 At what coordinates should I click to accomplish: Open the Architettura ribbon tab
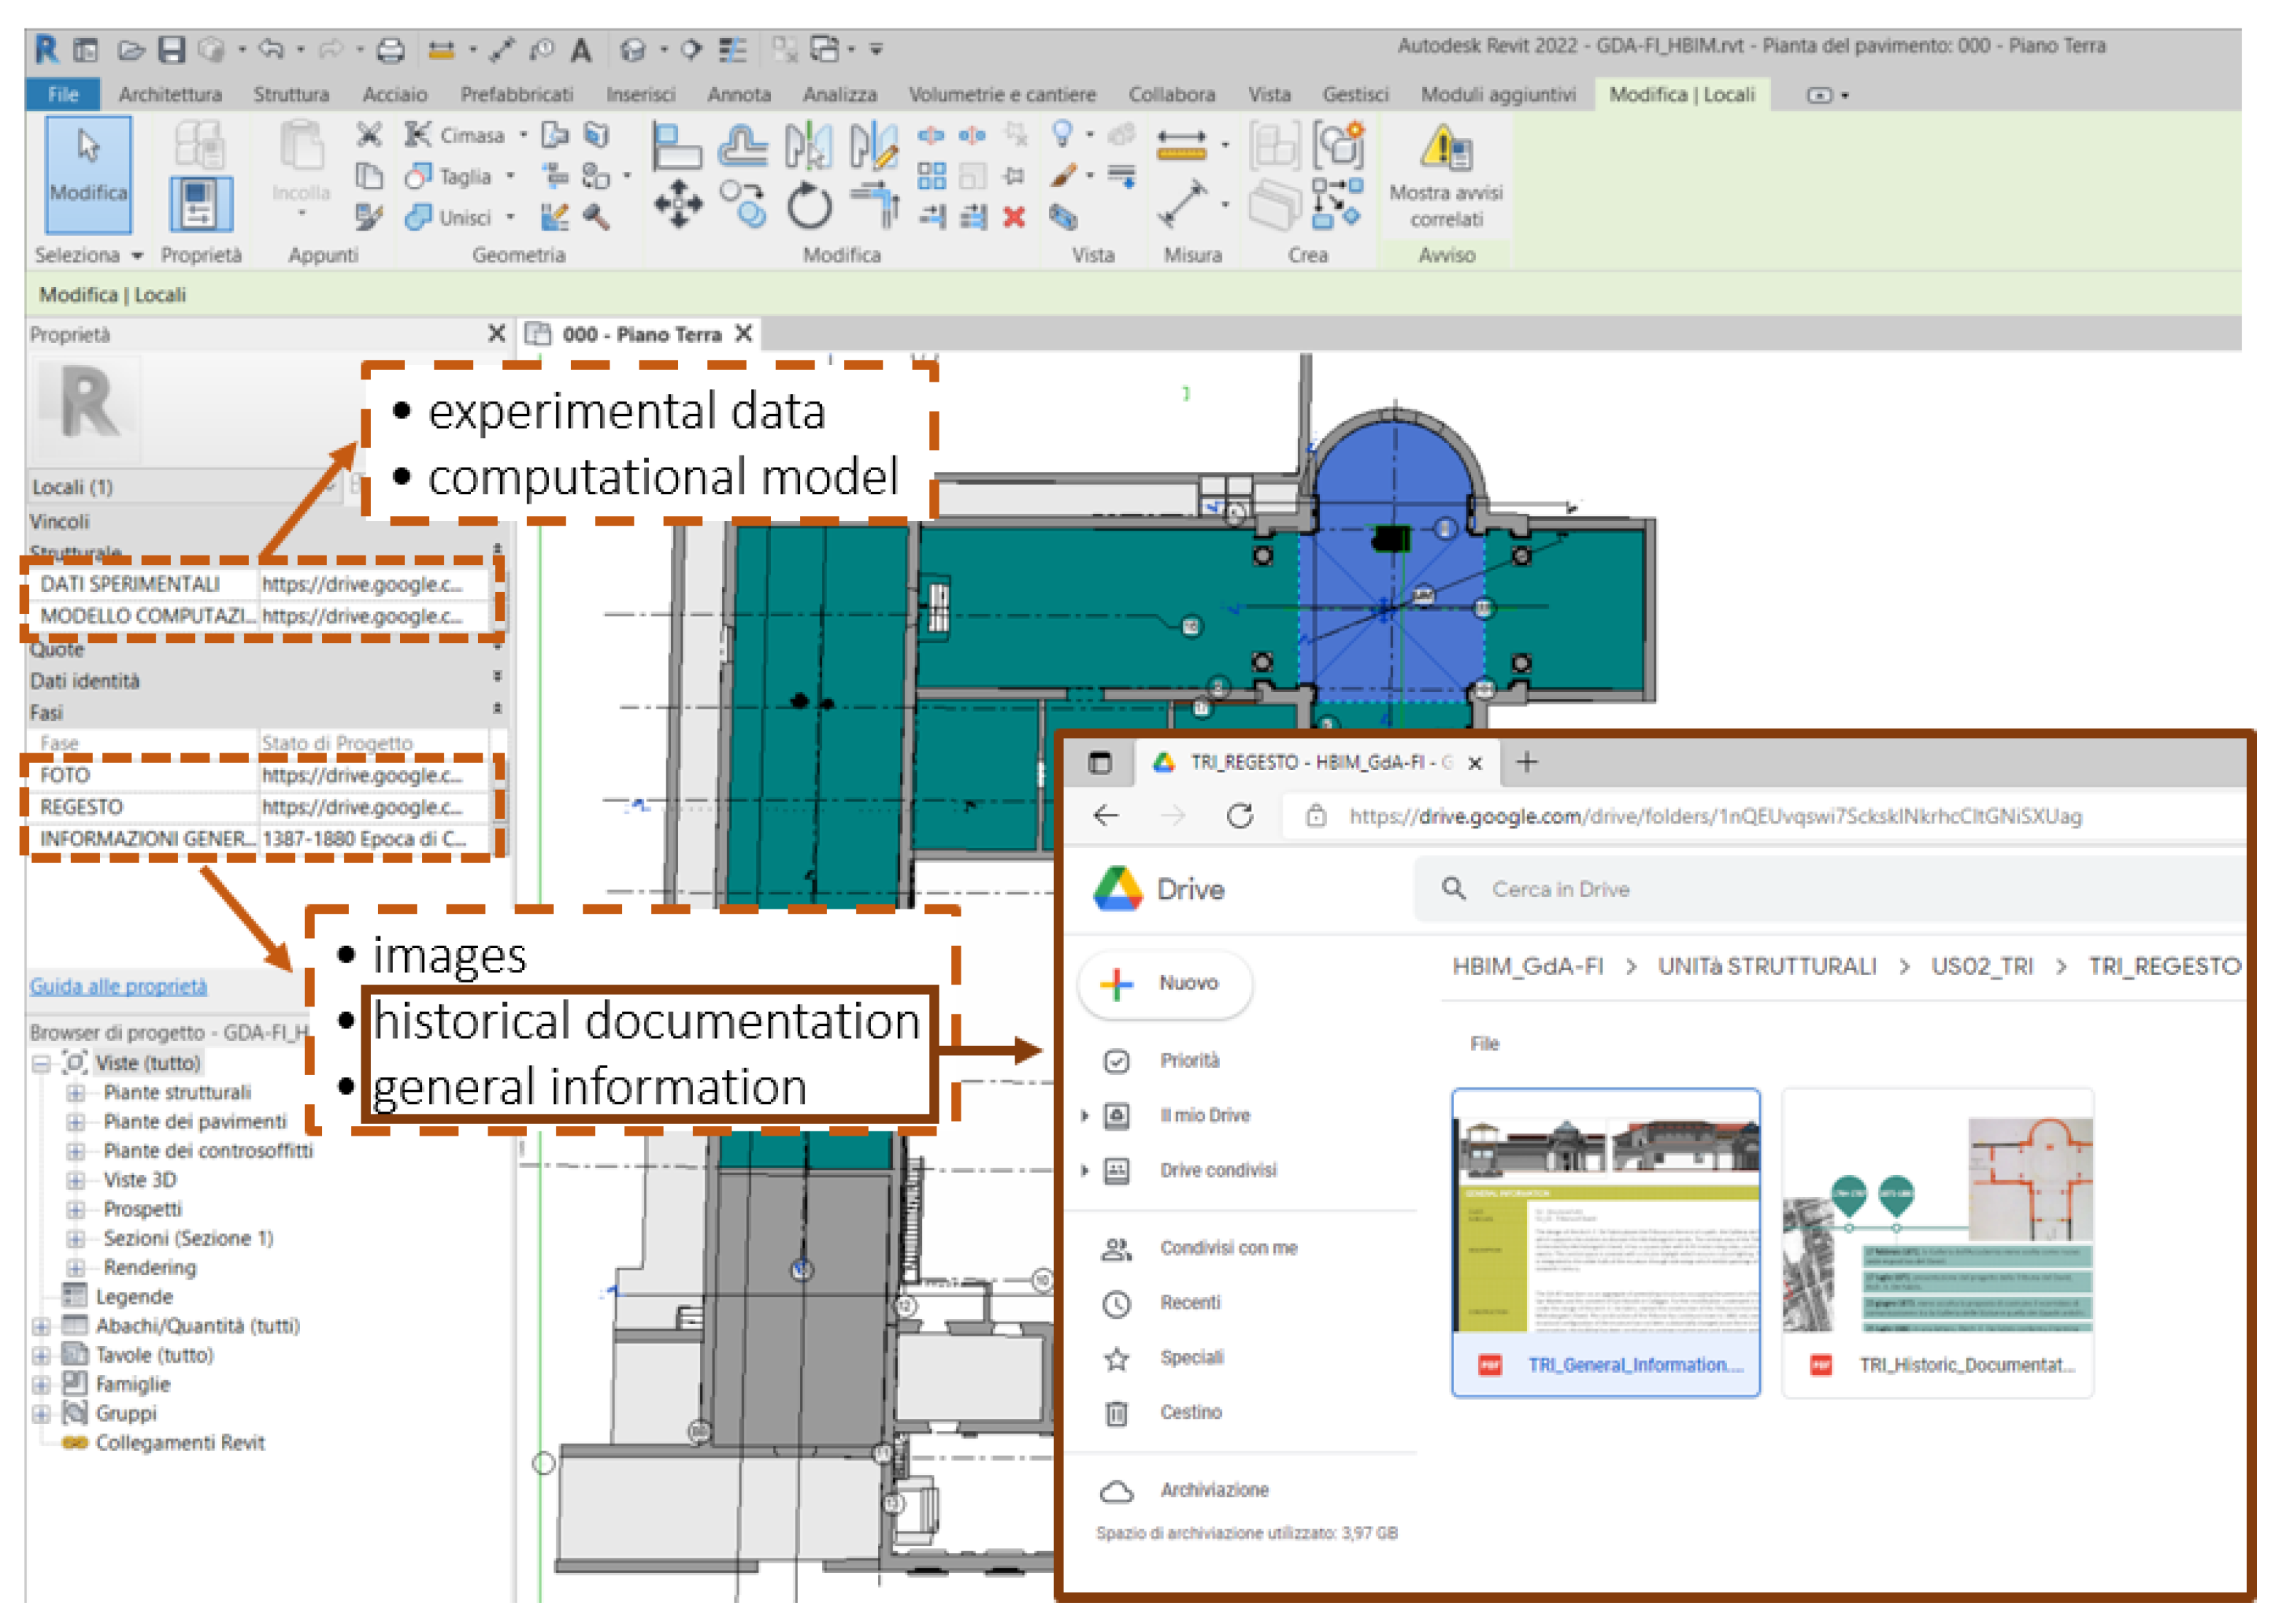coord(170,94)
